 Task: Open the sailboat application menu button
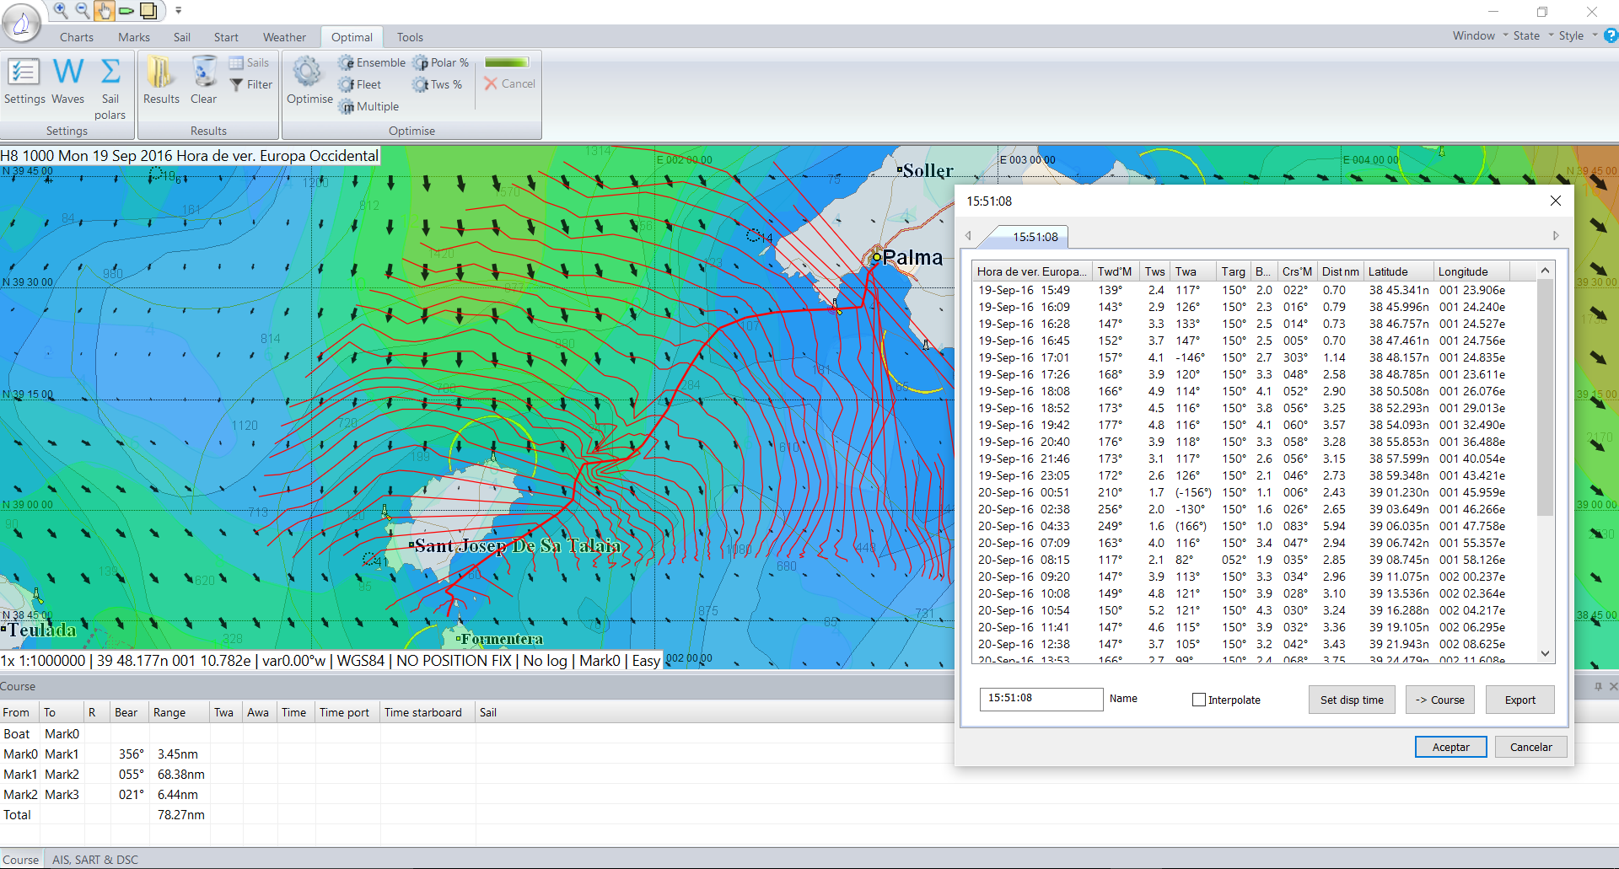tap(21, 23)
